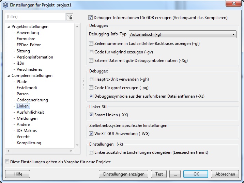Image resolution: width=244 pixels, height=183 pixels.
Task: Open the Codegenerierung settings page
Action: click(x=32, y=100)
